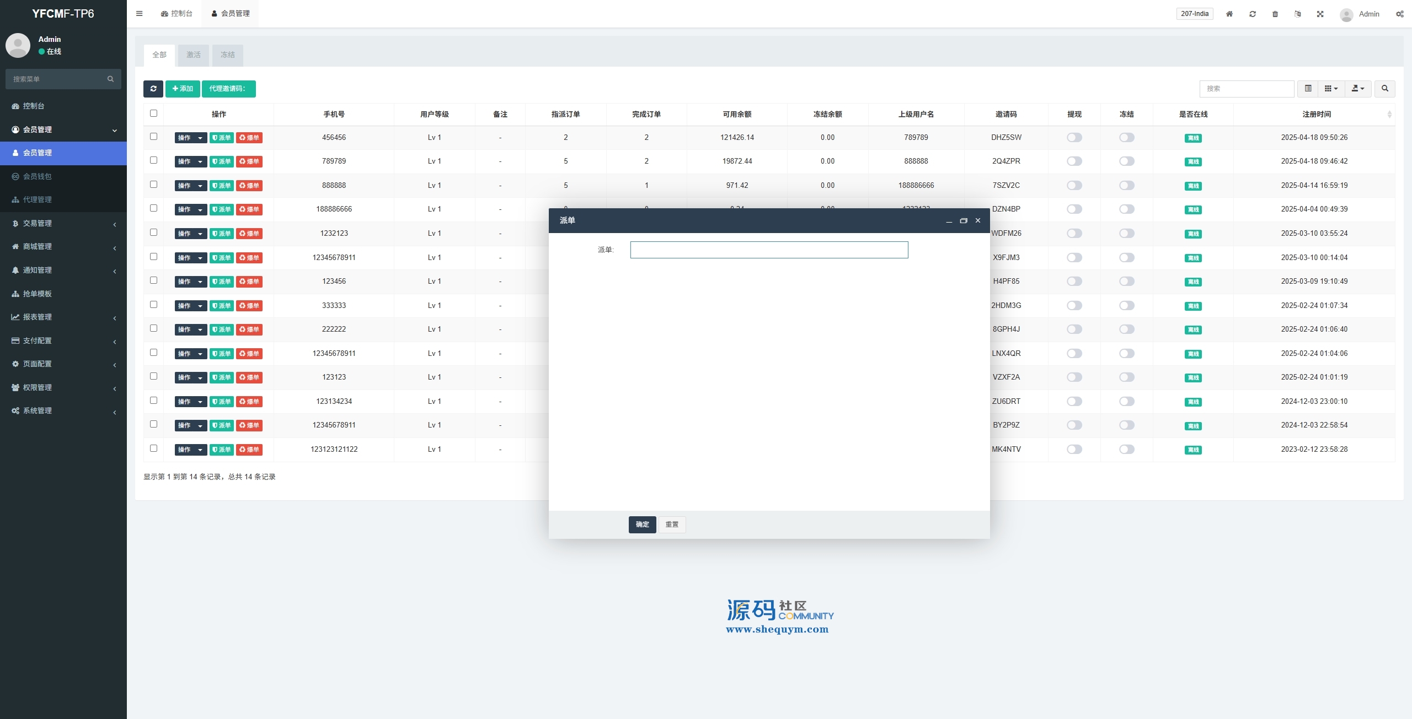Click the magnifier advanced search button
1412x719 pixels.
click(x=1385, y=89)
